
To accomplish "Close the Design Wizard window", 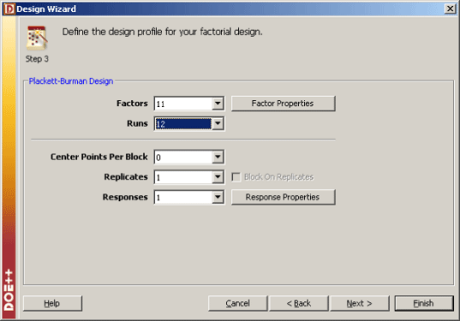I will [450, 9].
